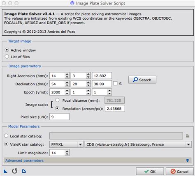195x176 pixels.
Task: Click the document icon in the bottom bar
Action: (x=24, y=171)
